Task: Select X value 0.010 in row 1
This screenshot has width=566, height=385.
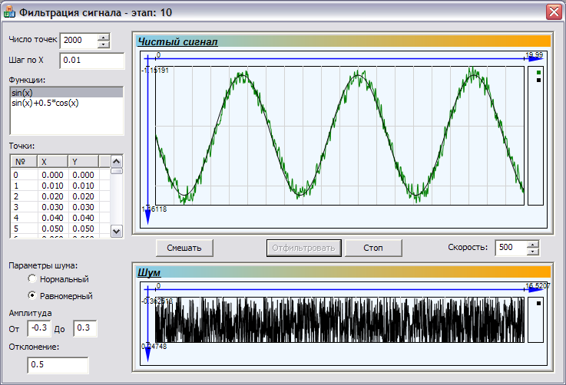Action: tap(53, 186)
